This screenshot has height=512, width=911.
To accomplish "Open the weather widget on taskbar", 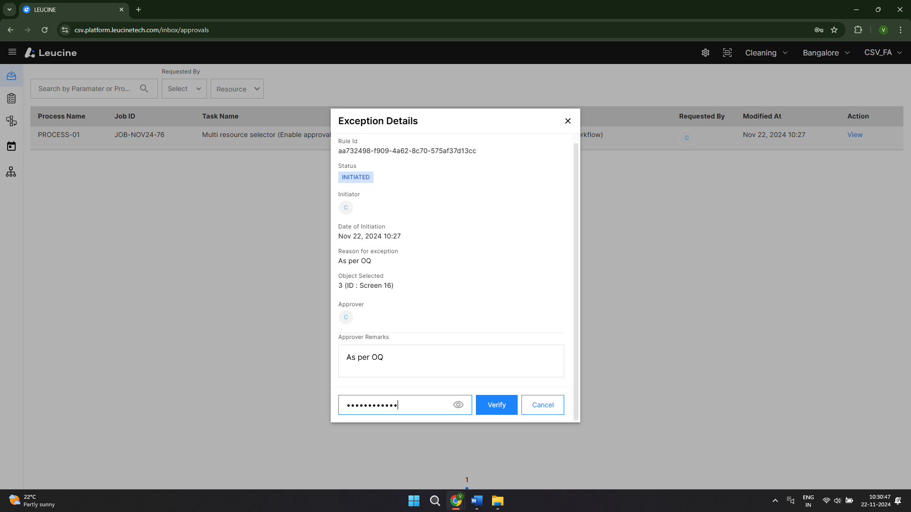I will click(32, 501).
